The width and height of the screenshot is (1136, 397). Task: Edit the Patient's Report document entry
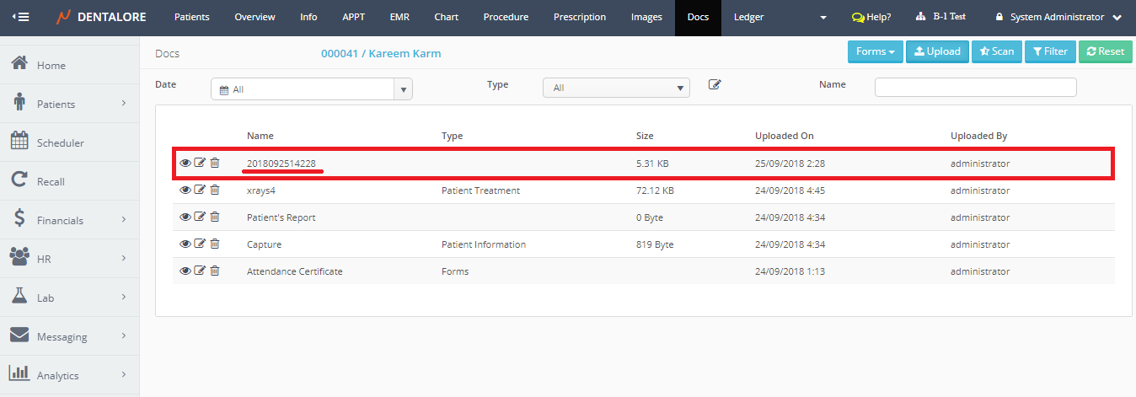[x=200, y=217]
